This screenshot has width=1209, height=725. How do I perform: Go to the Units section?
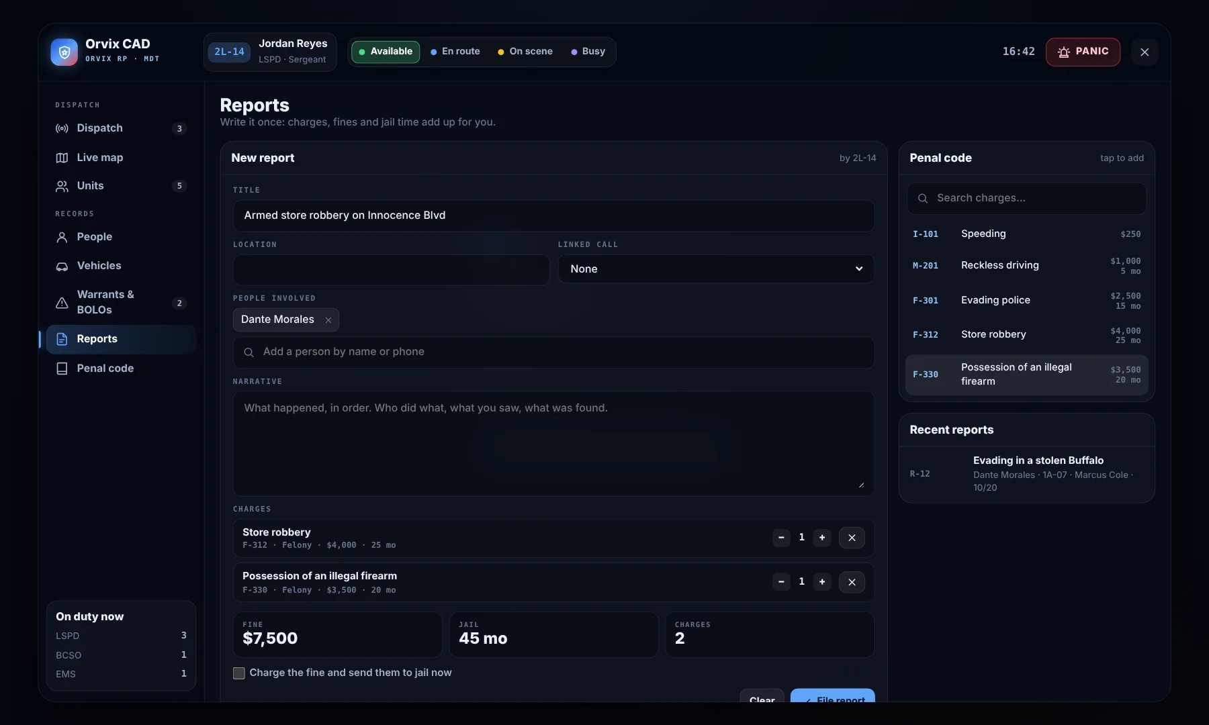121,186
